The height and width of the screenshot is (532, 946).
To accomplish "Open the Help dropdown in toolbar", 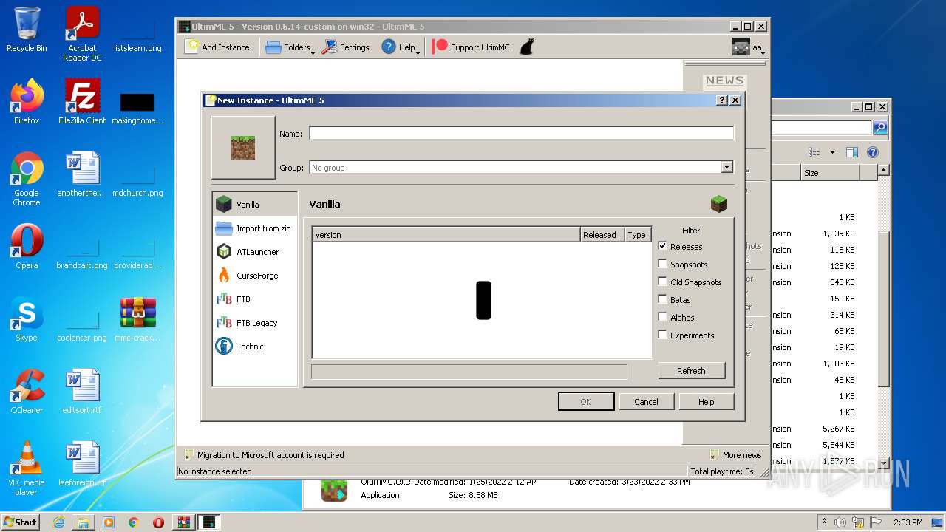I will 400,47.
